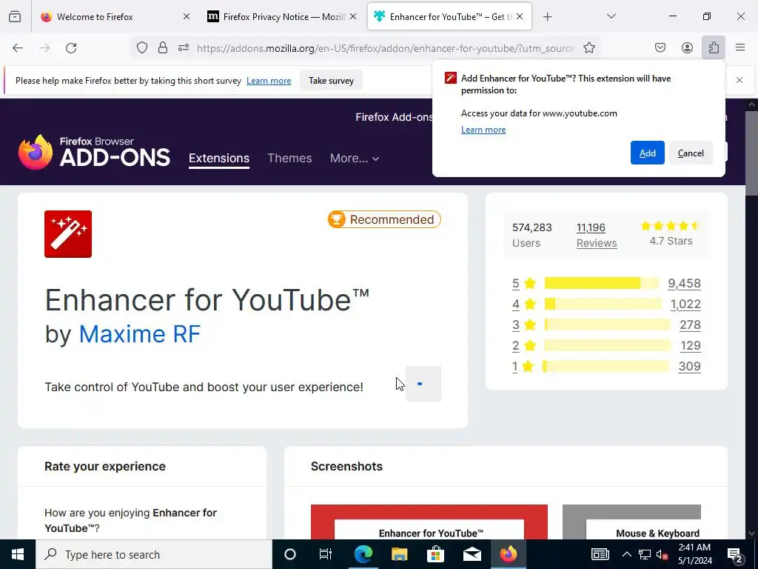Screen dimensions: 758x569
Task: Open Learn more link in survey bar
Action: [269, 80]
